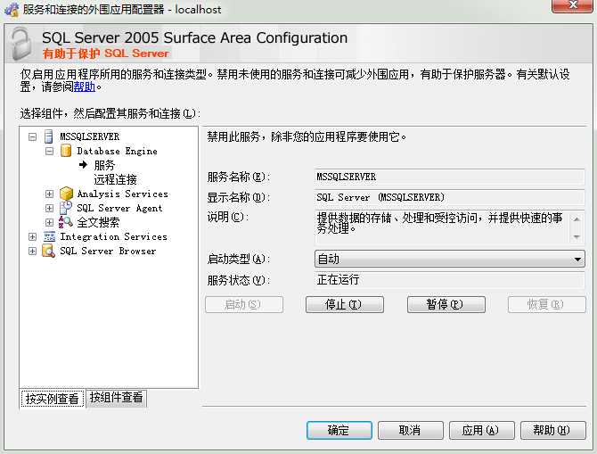Click the 服务状态 field showing 正在运行

(x=449, y=280)
